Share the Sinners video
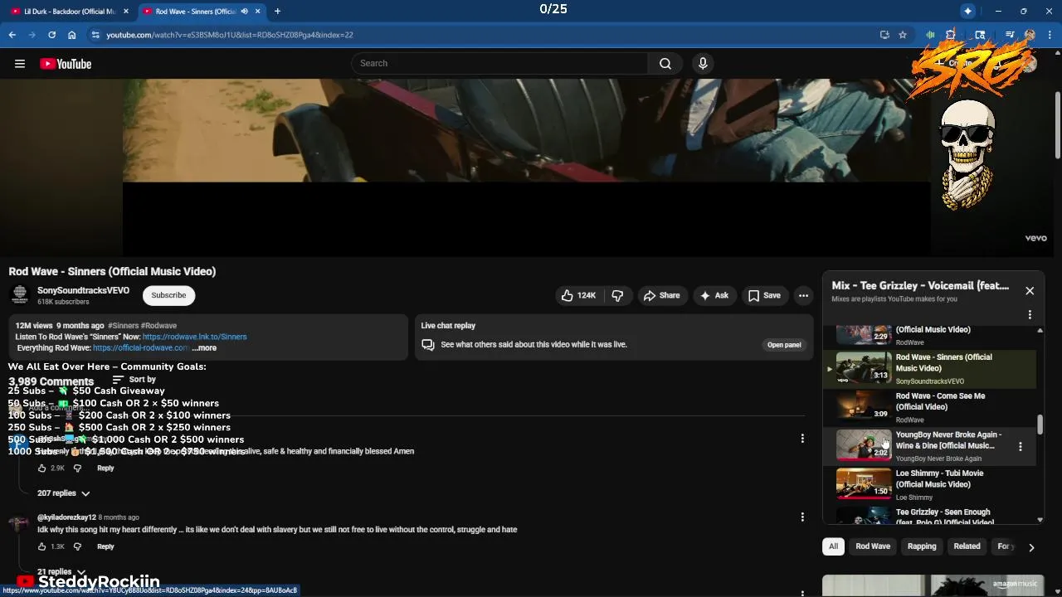The height and width of the screenshot is (597, 1062). pyautogui.click(x=661, y=295)
